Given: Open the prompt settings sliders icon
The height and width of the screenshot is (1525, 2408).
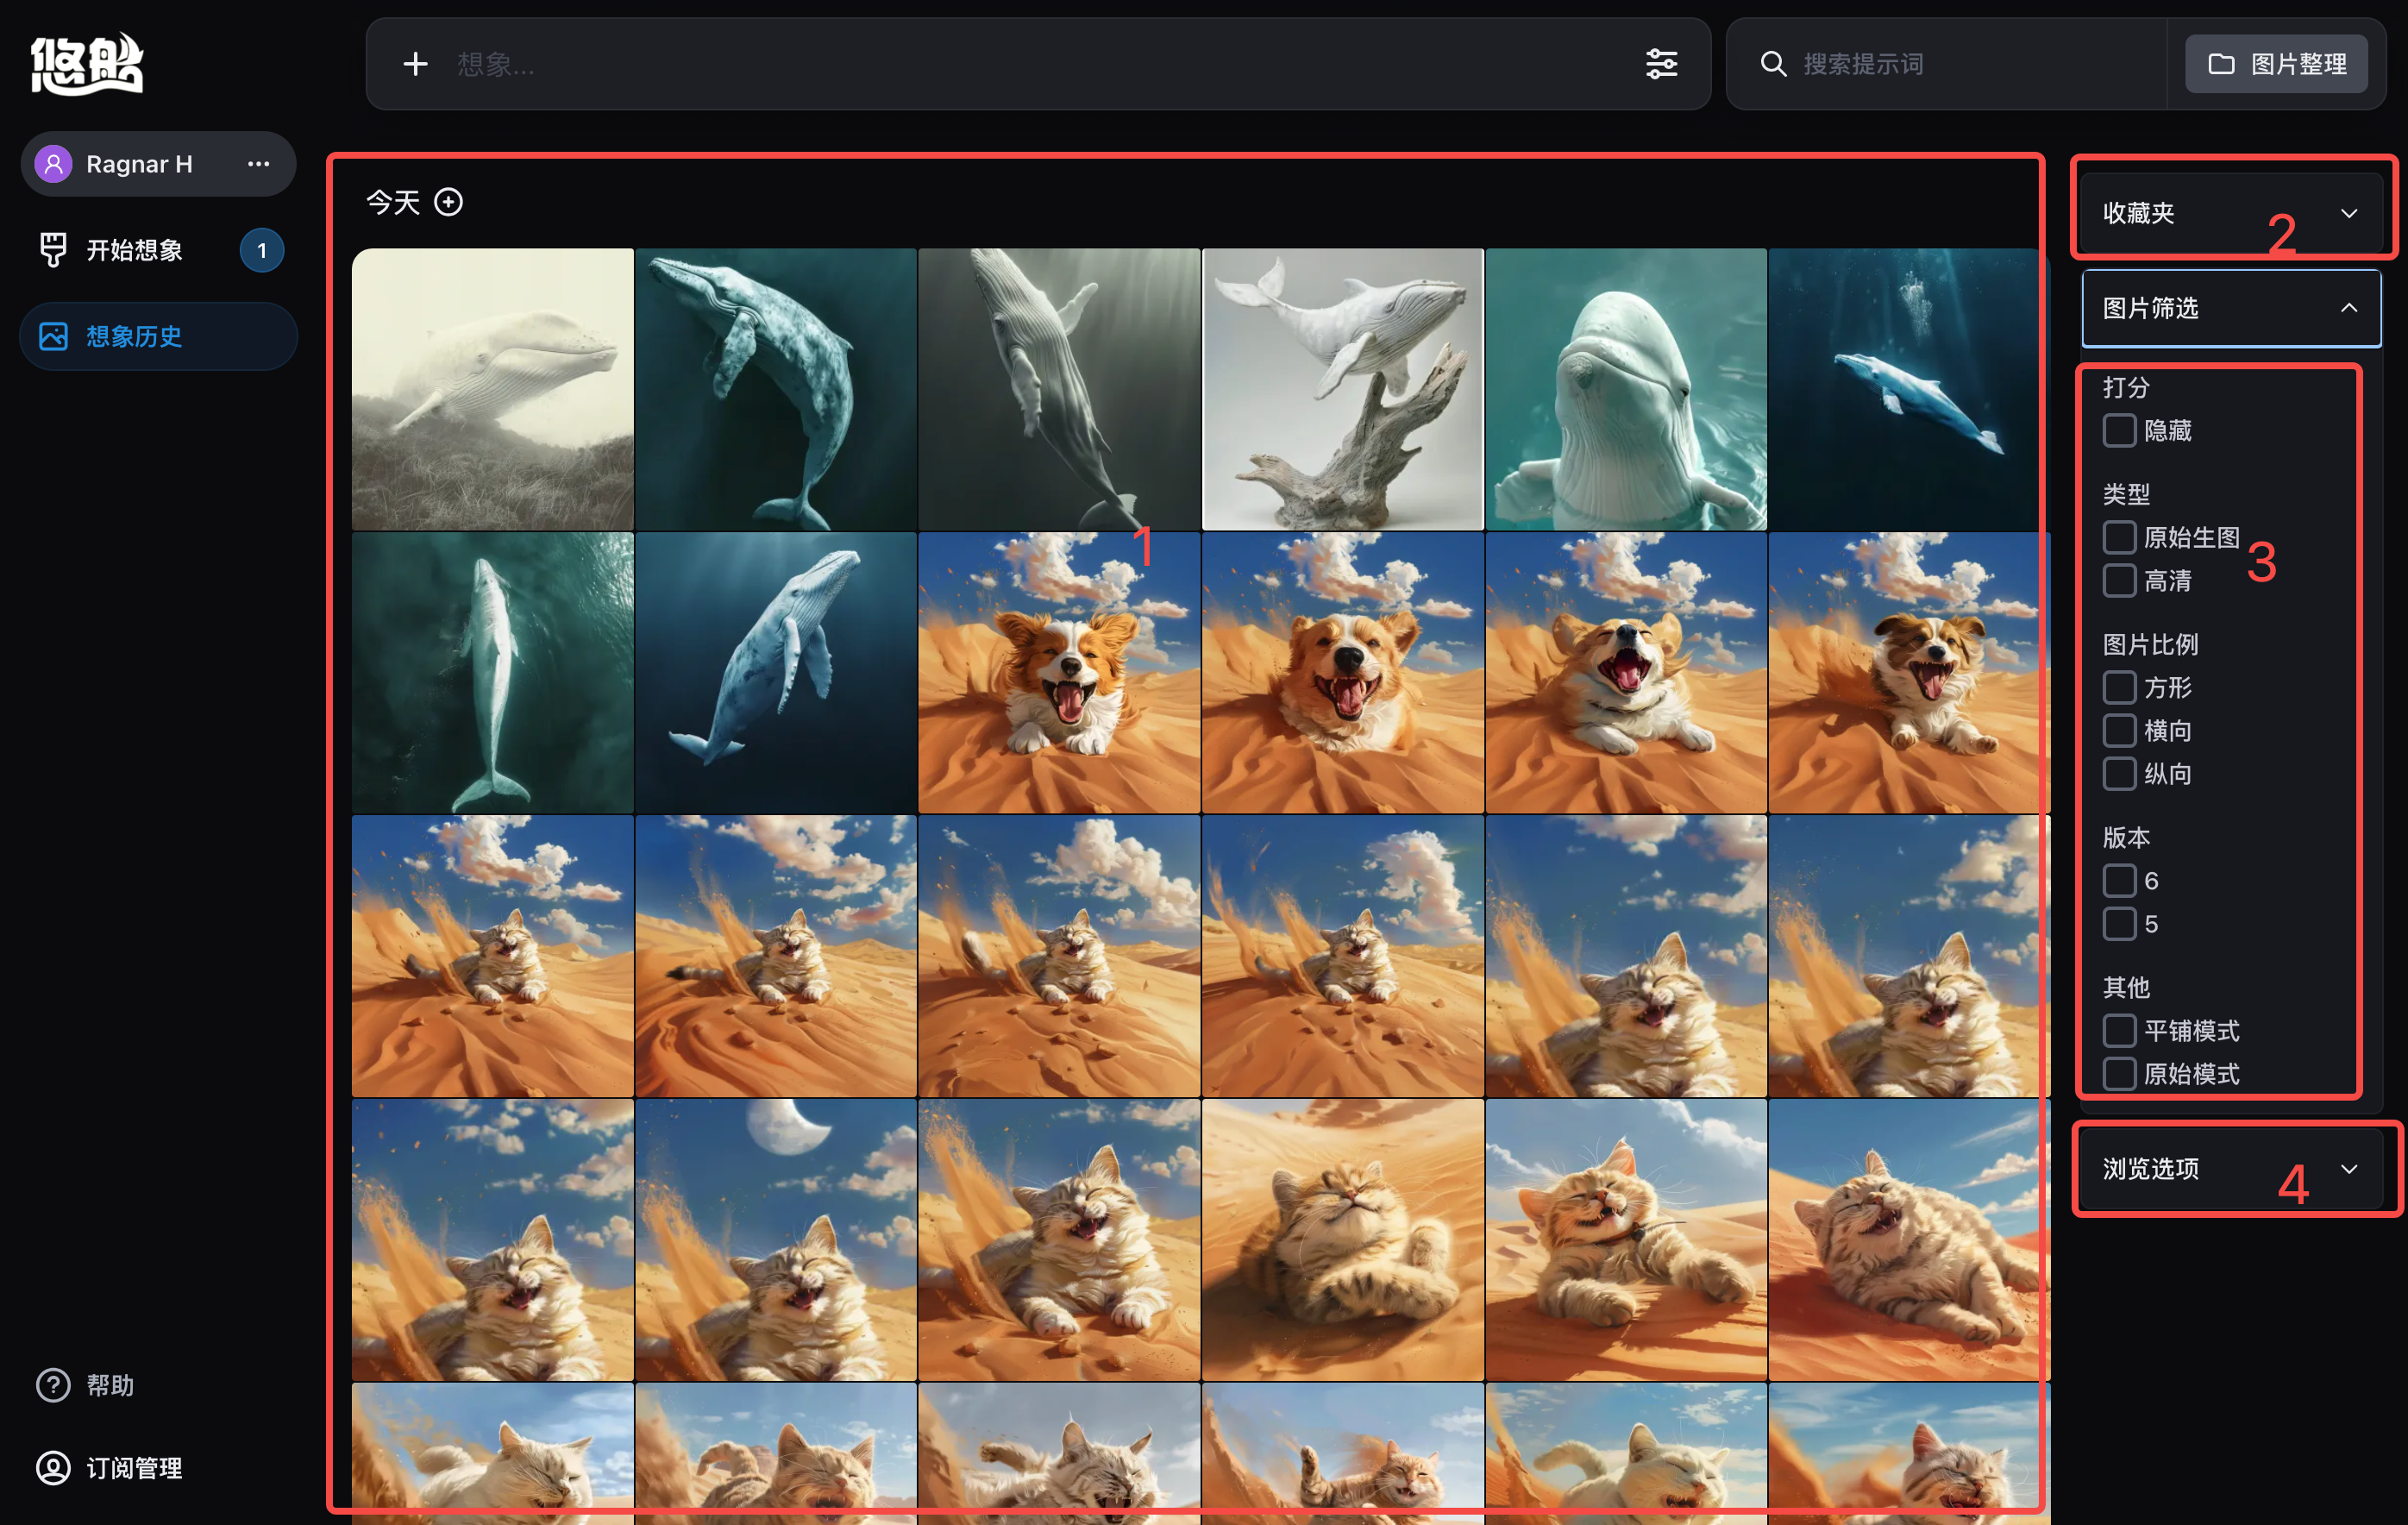Looking at the screenshot, I should pyautogui.click(x=1661, y=64).
